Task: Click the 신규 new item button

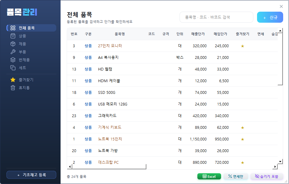Action: pyautogui.click(x=270, y=17)
